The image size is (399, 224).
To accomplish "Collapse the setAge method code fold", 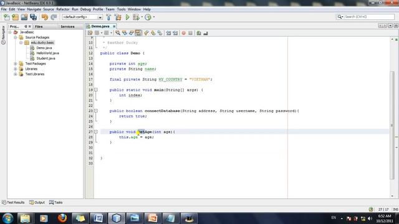I will click(x=96, y=132).
